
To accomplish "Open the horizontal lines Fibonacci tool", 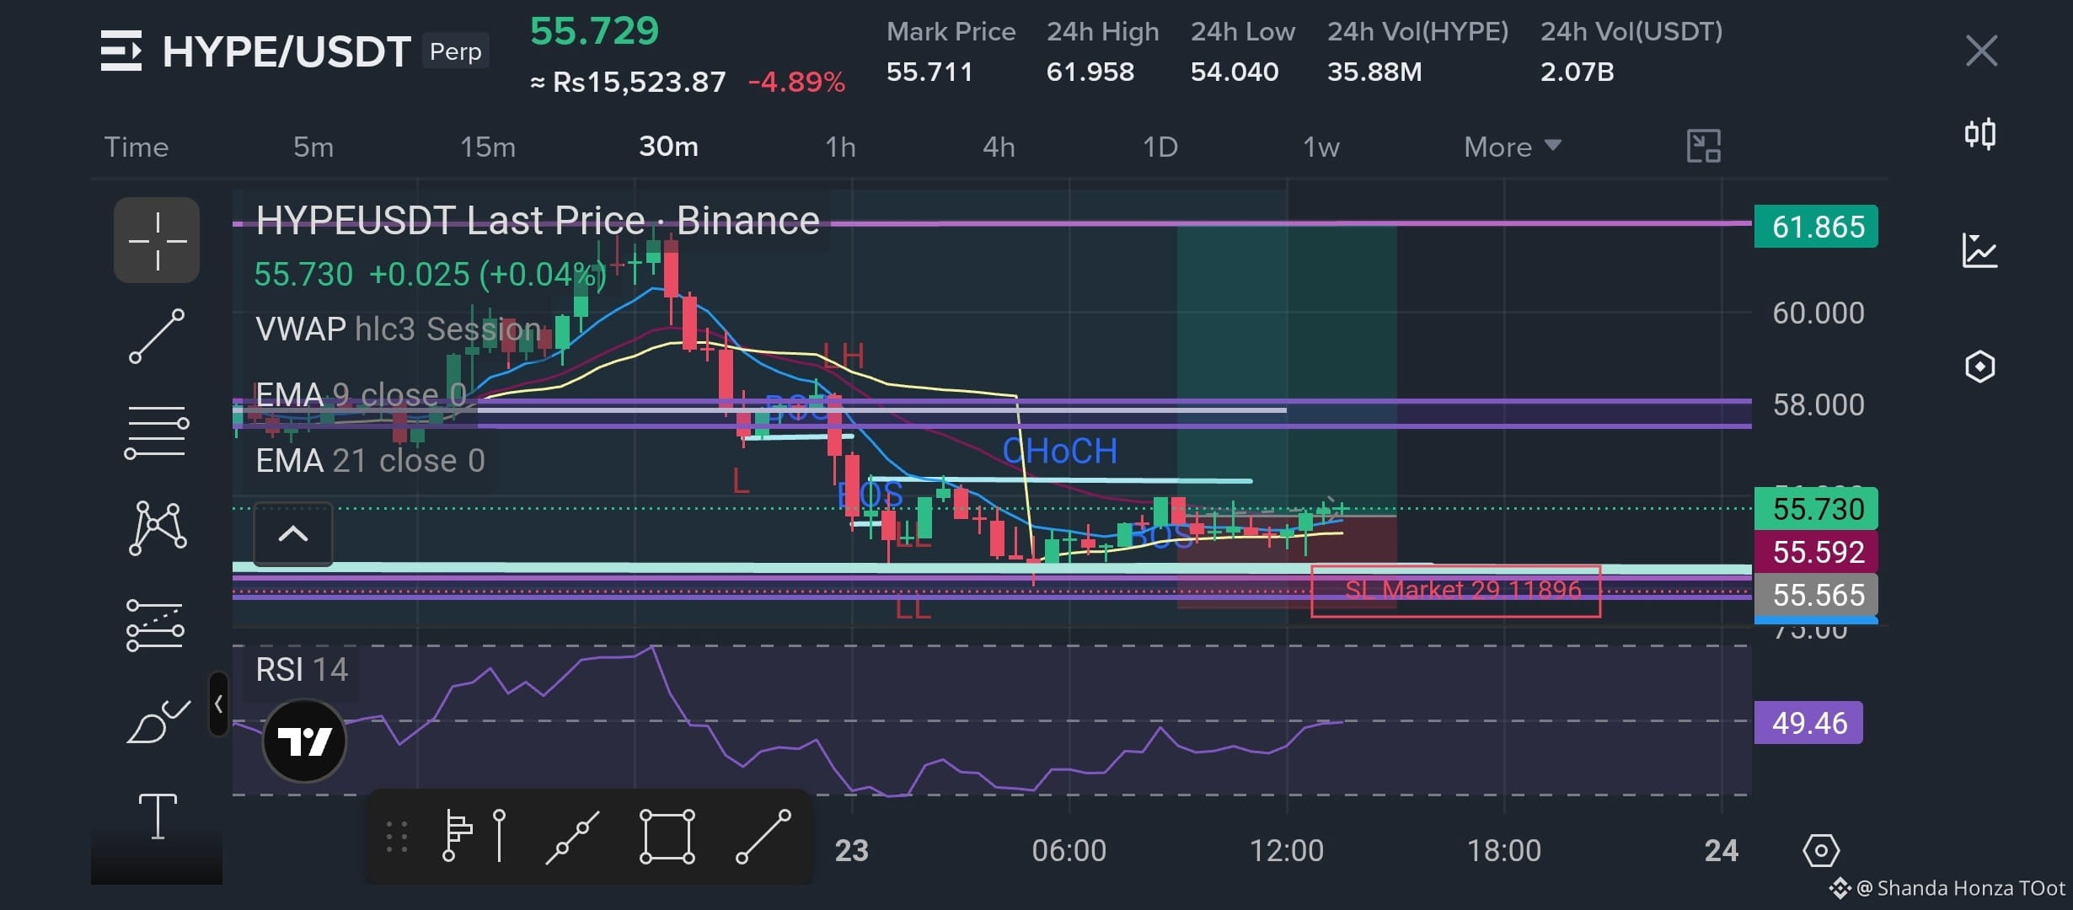I will [157, 431].
